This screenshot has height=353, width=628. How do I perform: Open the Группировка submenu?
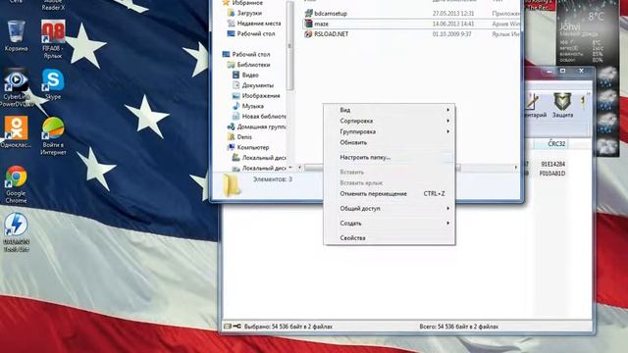pyautogui.click(x=390, y=131)
